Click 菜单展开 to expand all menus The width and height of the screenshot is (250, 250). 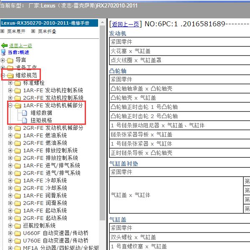pos(16,31)
